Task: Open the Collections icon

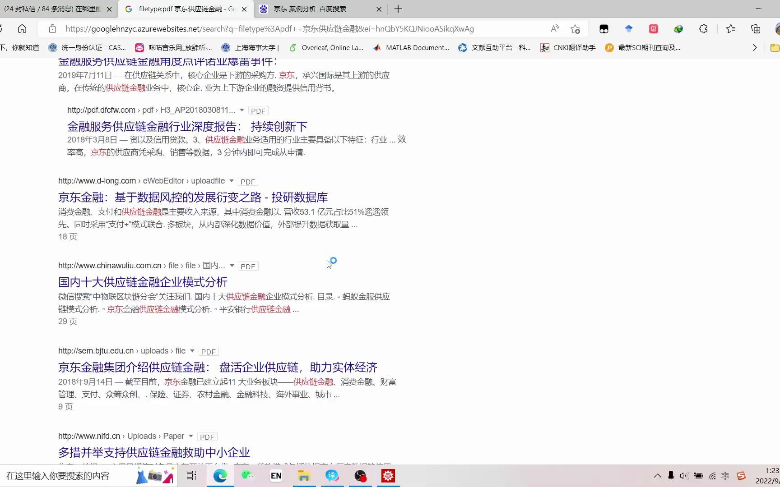Action: [756, 29]
